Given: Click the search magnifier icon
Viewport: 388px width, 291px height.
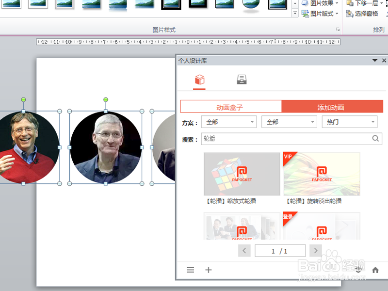Looking at the screenshot, I should [x=375, y=138].
